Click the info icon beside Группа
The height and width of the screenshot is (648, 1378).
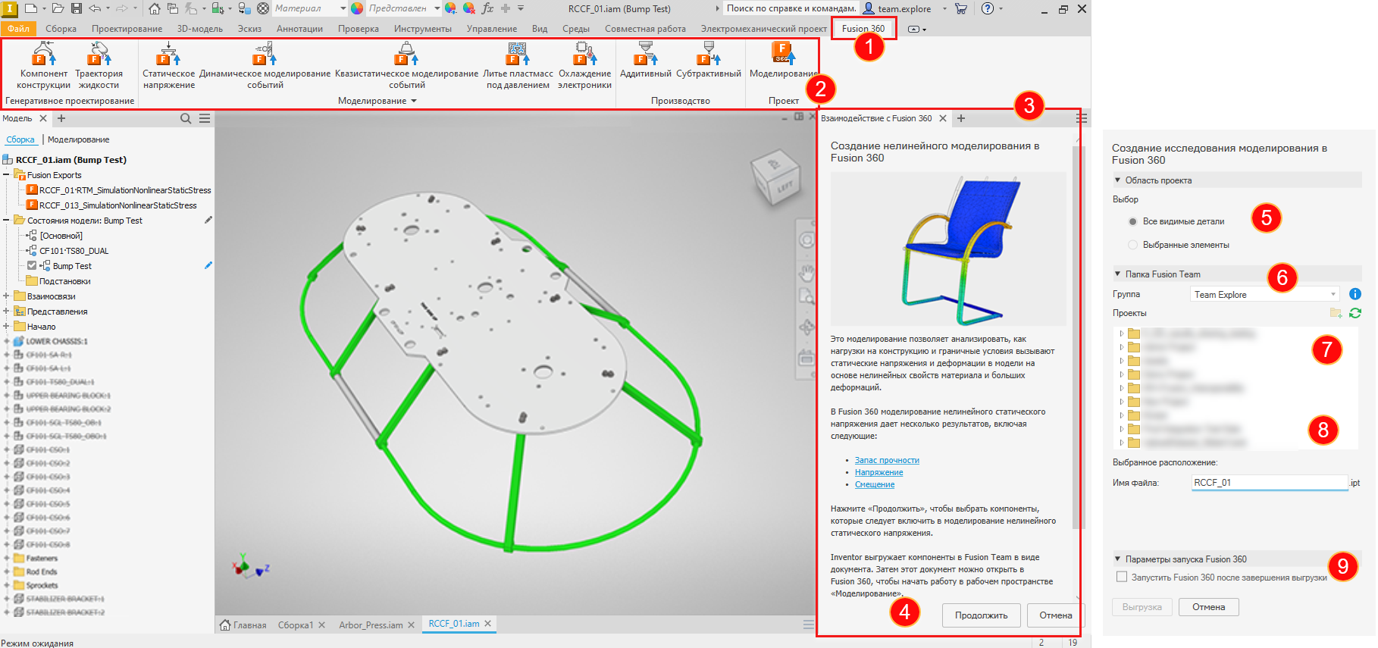(1355, 294)
